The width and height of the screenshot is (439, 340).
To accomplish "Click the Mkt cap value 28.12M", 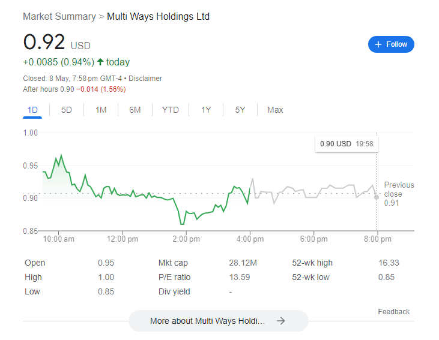I will click(x=243, y=263).
